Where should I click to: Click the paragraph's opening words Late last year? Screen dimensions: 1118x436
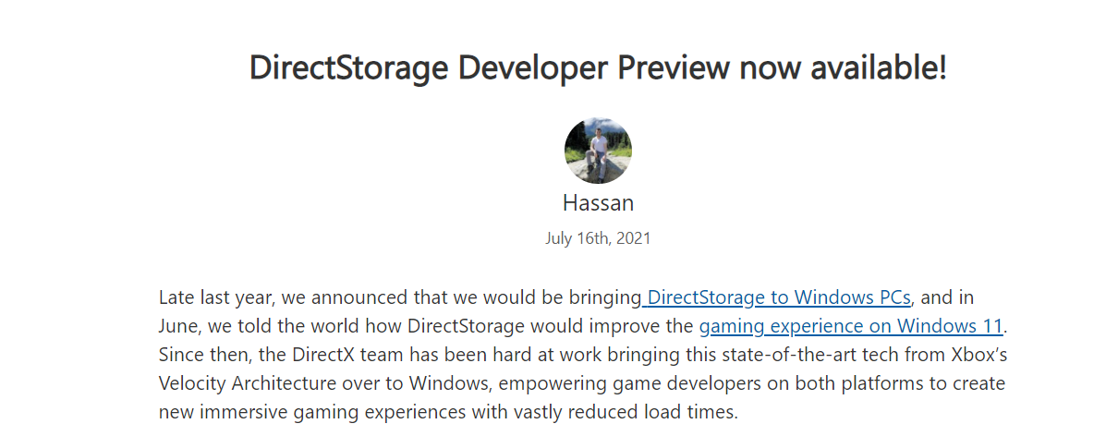216,297
